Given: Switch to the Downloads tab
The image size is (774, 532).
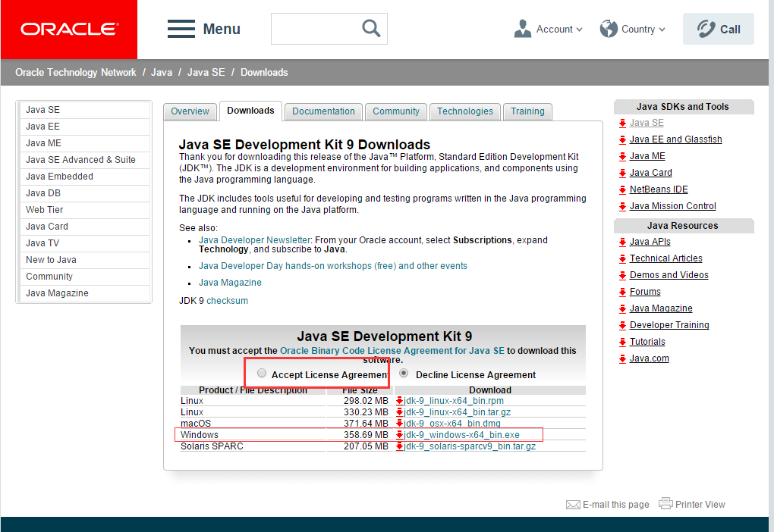Looking at the screenshot, I should [250, 111].
